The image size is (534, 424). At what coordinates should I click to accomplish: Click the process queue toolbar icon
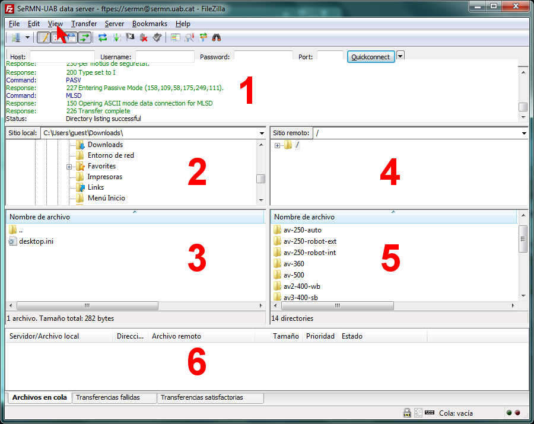[x=116, y=37]
